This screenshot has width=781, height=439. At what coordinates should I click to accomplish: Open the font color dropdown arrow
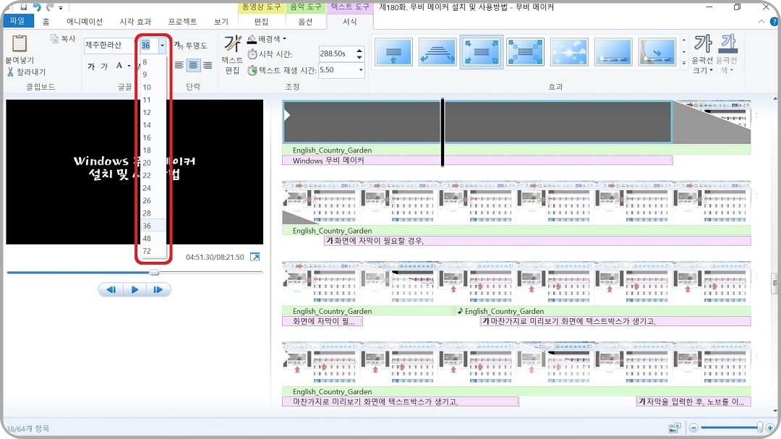pos(129,66)
